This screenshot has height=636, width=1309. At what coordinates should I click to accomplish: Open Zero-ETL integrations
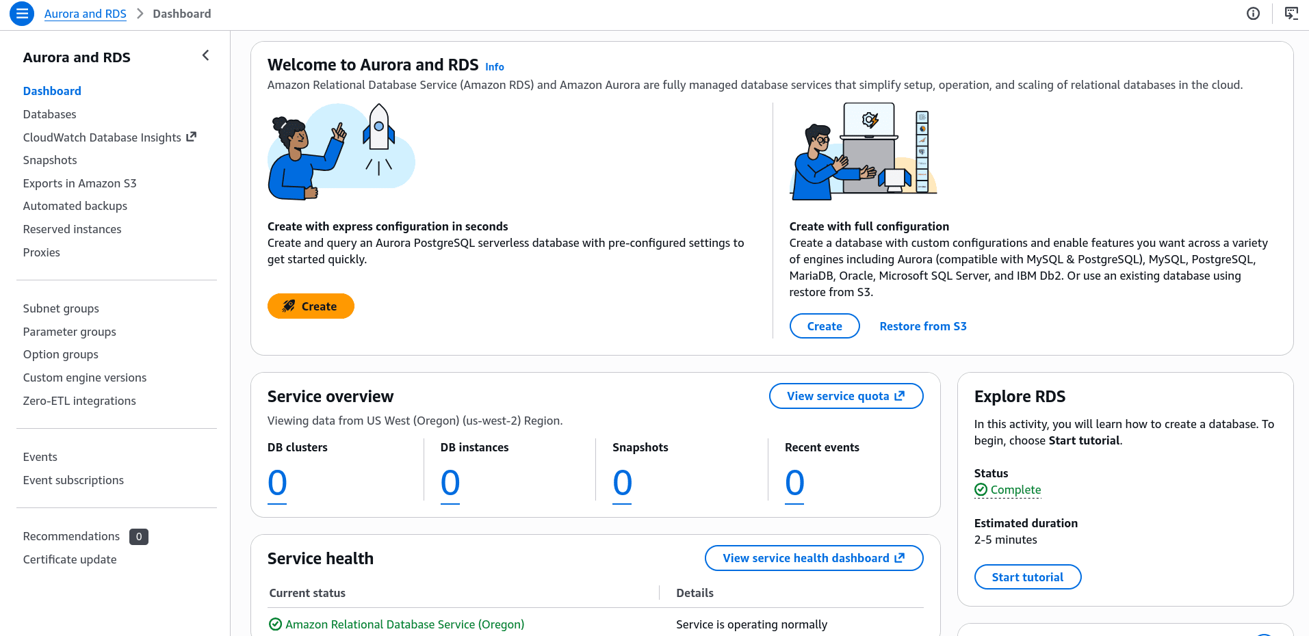pos(79,401)
